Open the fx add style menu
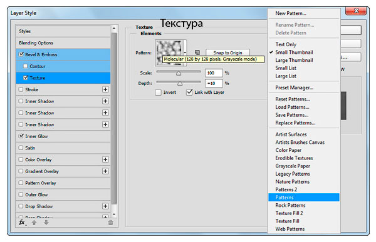Viewport: 376px width, 242px height. 23,223
